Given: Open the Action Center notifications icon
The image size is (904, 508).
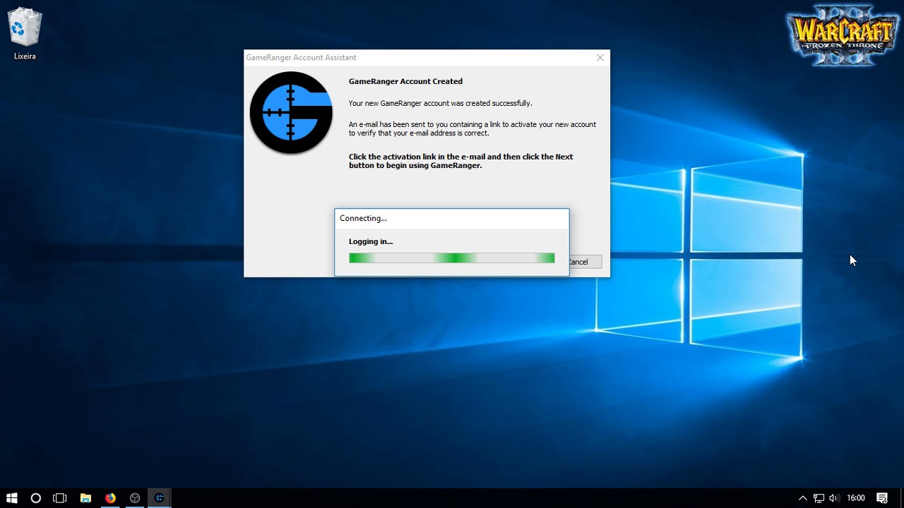Looking at the screenshot, I should click(x=882, y=498).
